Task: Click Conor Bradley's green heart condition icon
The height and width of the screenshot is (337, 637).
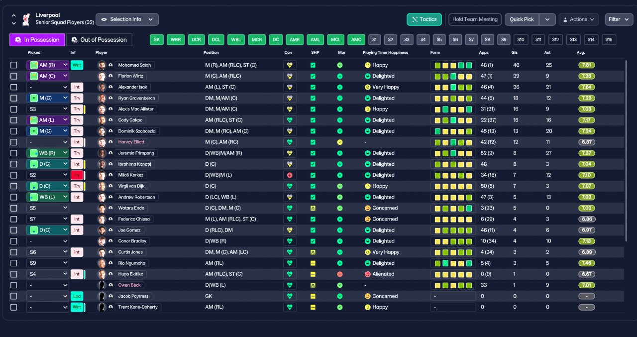Action: (290, 241)
